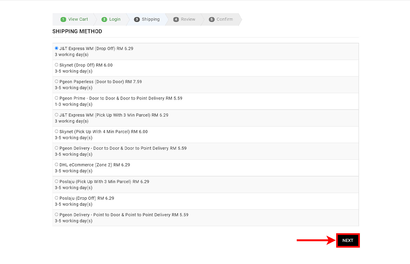Select Pgeon Delivery Point to Door option
This screenshot has height=264, width=410.
56,215
